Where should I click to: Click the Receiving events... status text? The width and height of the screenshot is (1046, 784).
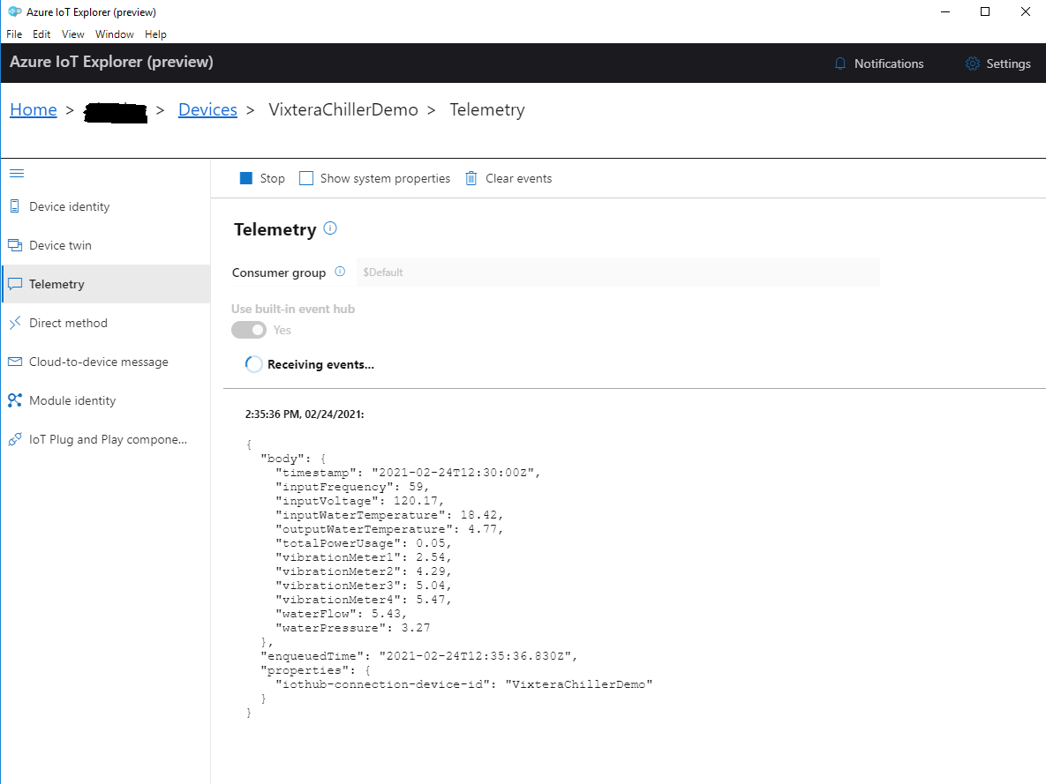[x=321, y=364]
